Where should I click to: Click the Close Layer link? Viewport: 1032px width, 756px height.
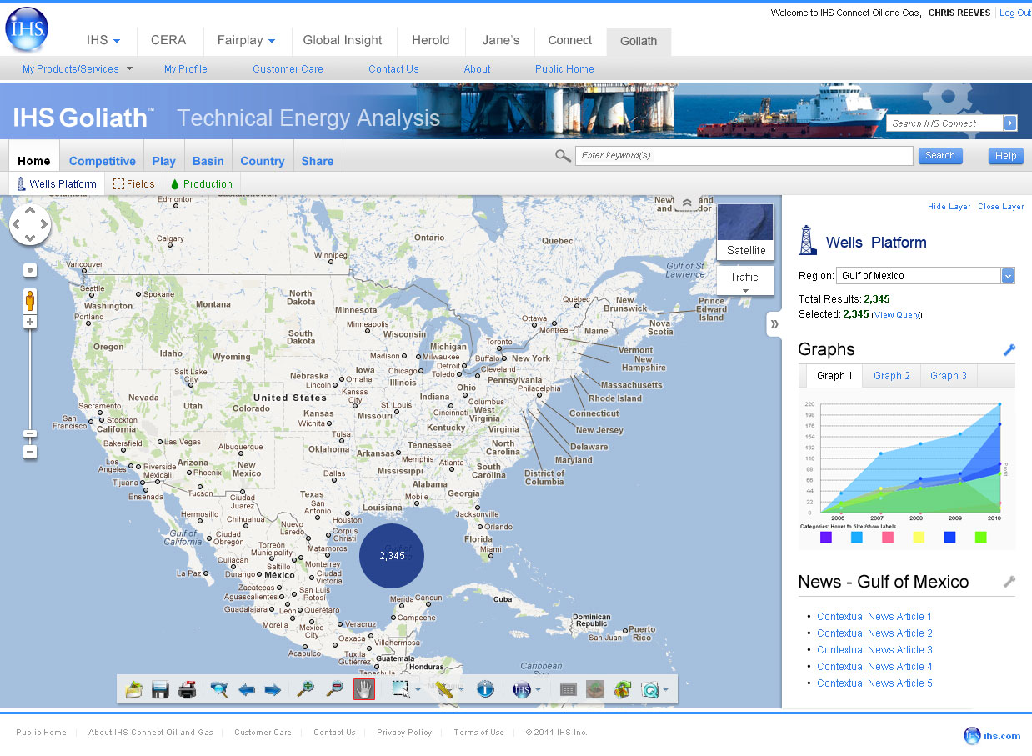[x=1001, y=207]
